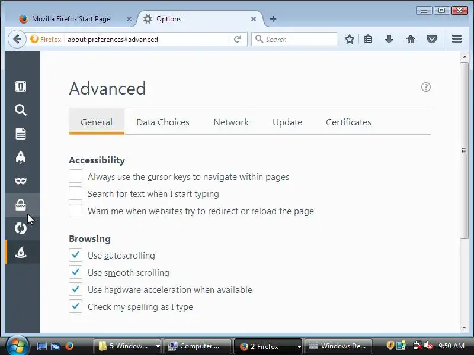Open a new tab with plus icon

point(273,19)
